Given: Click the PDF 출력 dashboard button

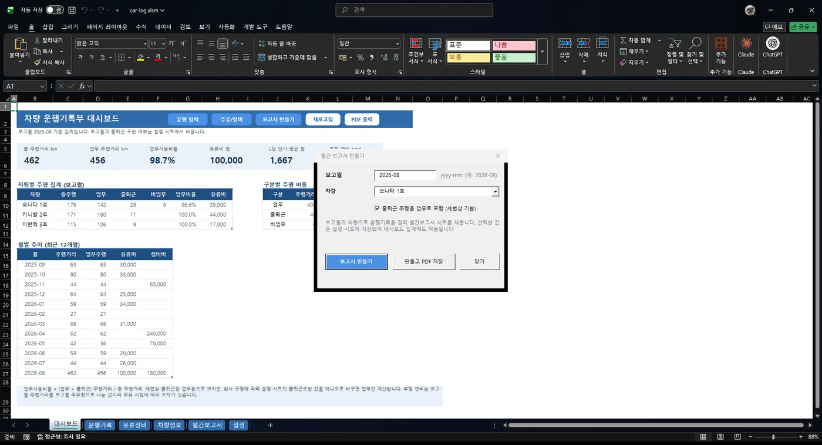Looking at the screenshot, I should coord(362,120).
